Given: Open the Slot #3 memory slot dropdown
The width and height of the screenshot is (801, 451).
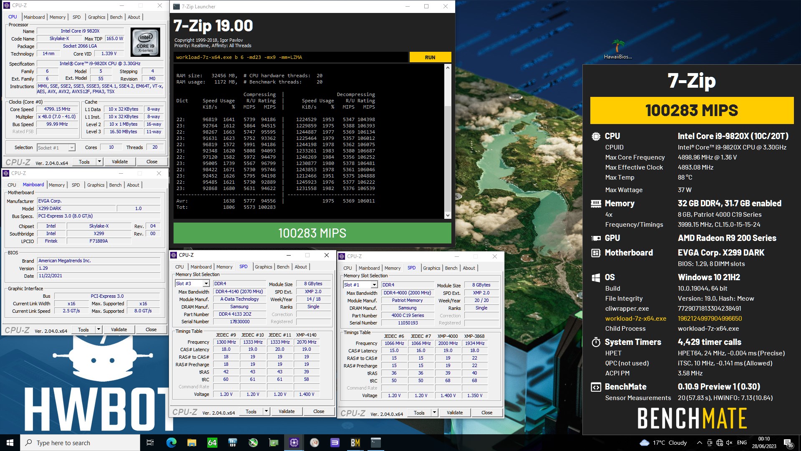Looking at the screenshot, I should click(x=192, y=284).
